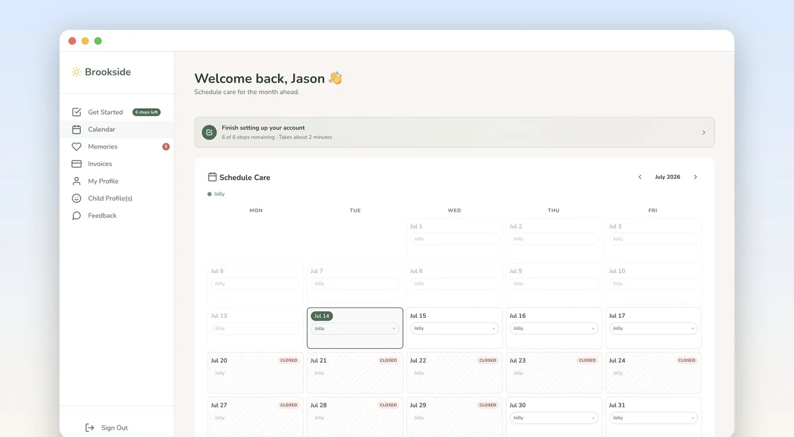The image size is (794, 437).
Task: Open Invoices in sidebar
Action: coord(116,164)
